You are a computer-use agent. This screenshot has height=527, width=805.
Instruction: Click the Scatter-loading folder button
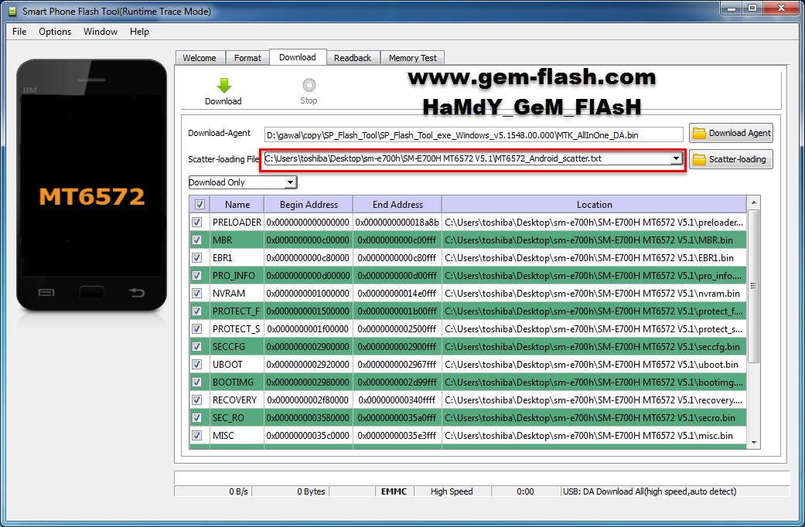click(731, 159)
